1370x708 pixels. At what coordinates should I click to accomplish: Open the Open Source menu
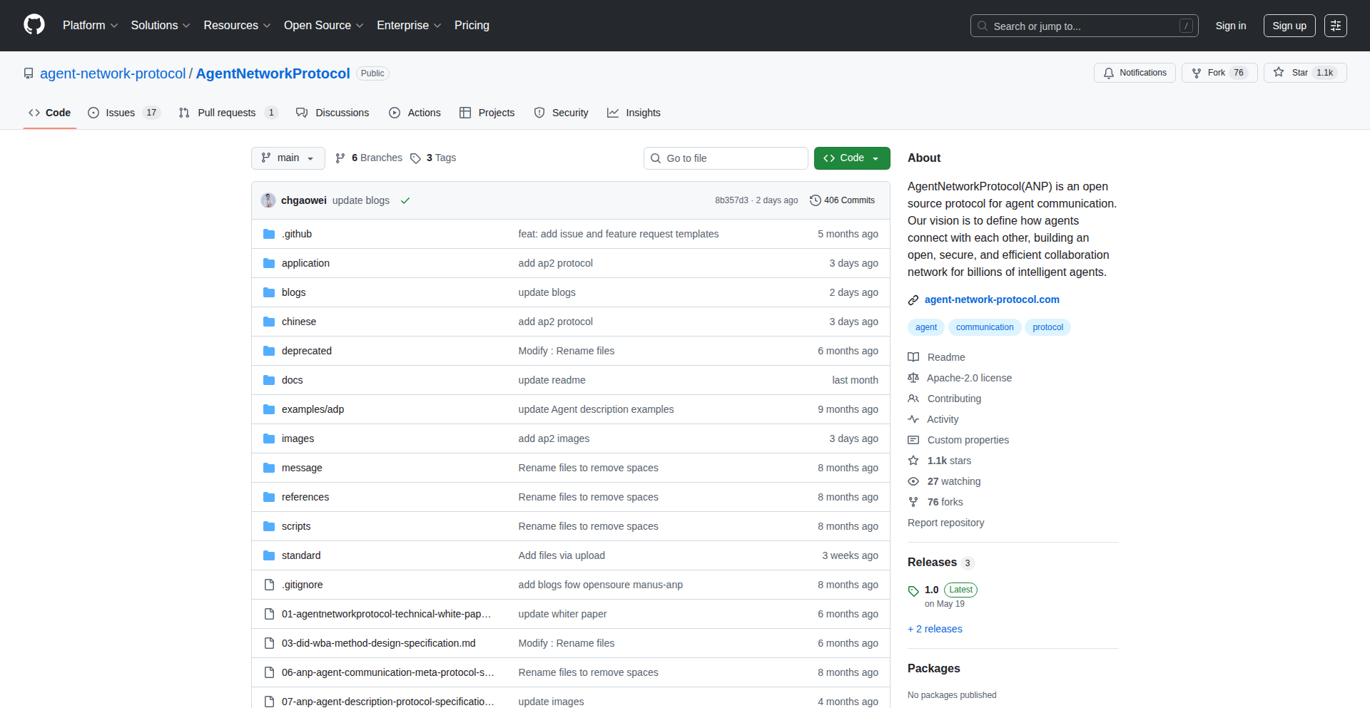(x=323, y=26)
